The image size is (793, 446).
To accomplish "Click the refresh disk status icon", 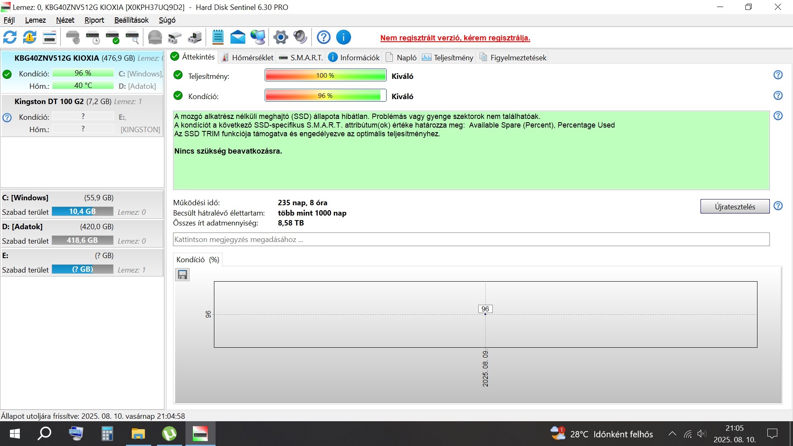I will coord(10,38).
